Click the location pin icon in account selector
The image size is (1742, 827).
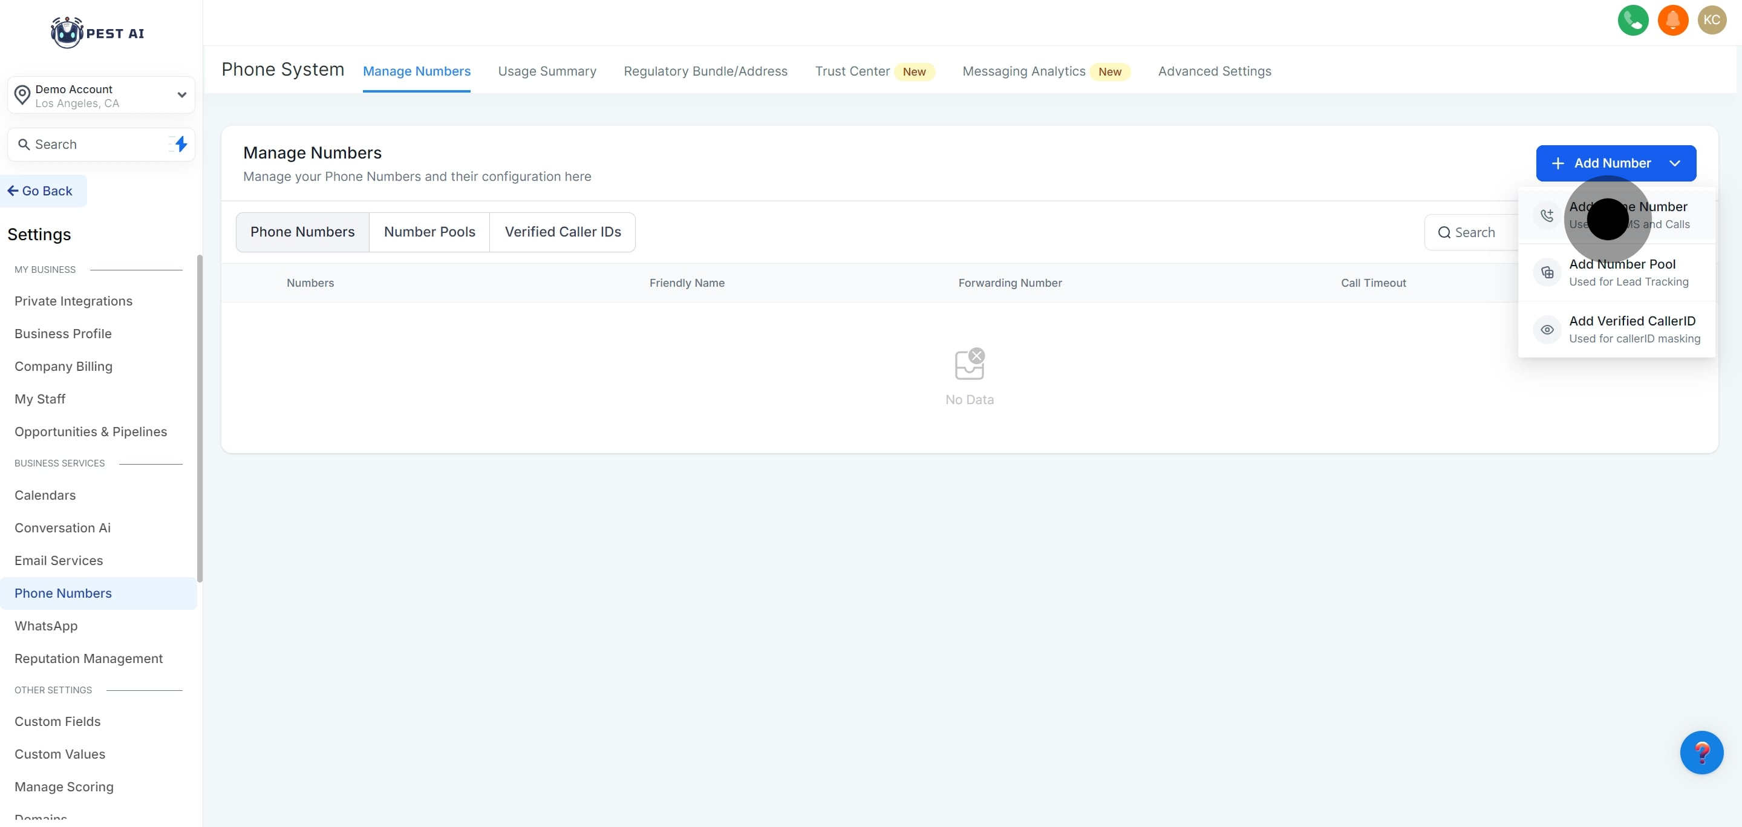(x=22, y=96)
